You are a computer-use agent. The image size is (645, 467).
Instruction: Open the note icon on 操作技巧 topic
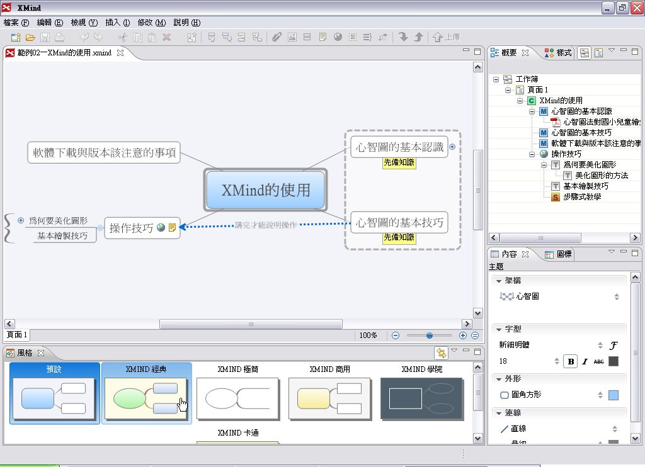[172, 227]
